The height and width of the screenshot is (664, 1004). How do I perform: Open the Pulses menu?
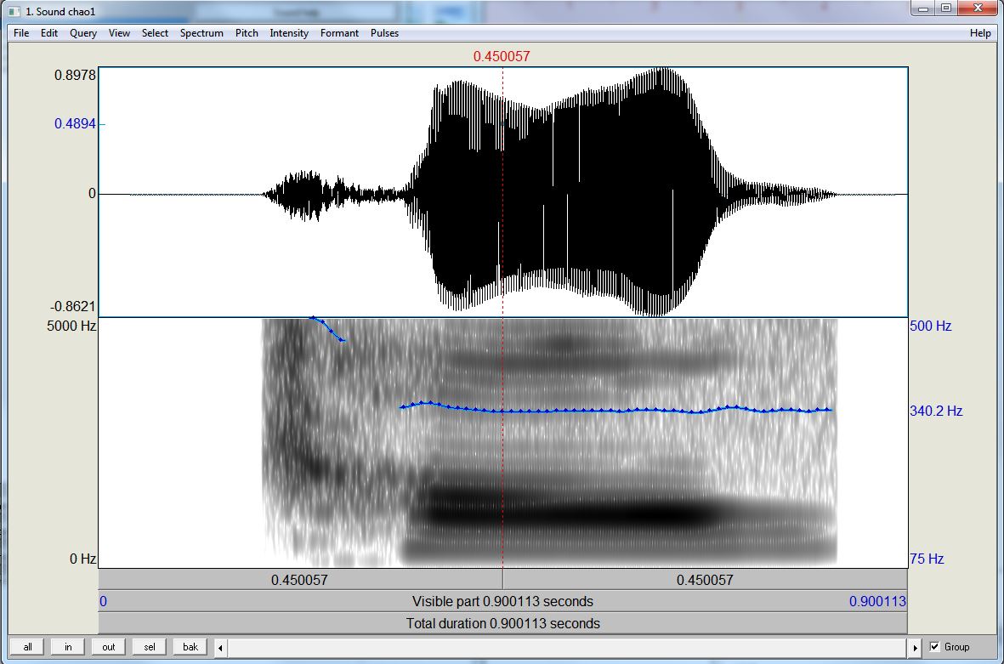(x=384, y=33)
